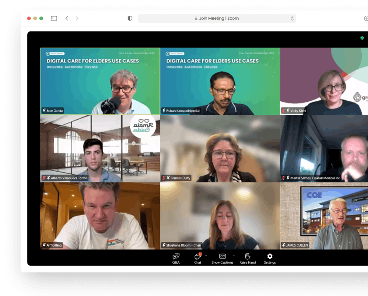Toggle the Safari sidebar

coord(54,18)
